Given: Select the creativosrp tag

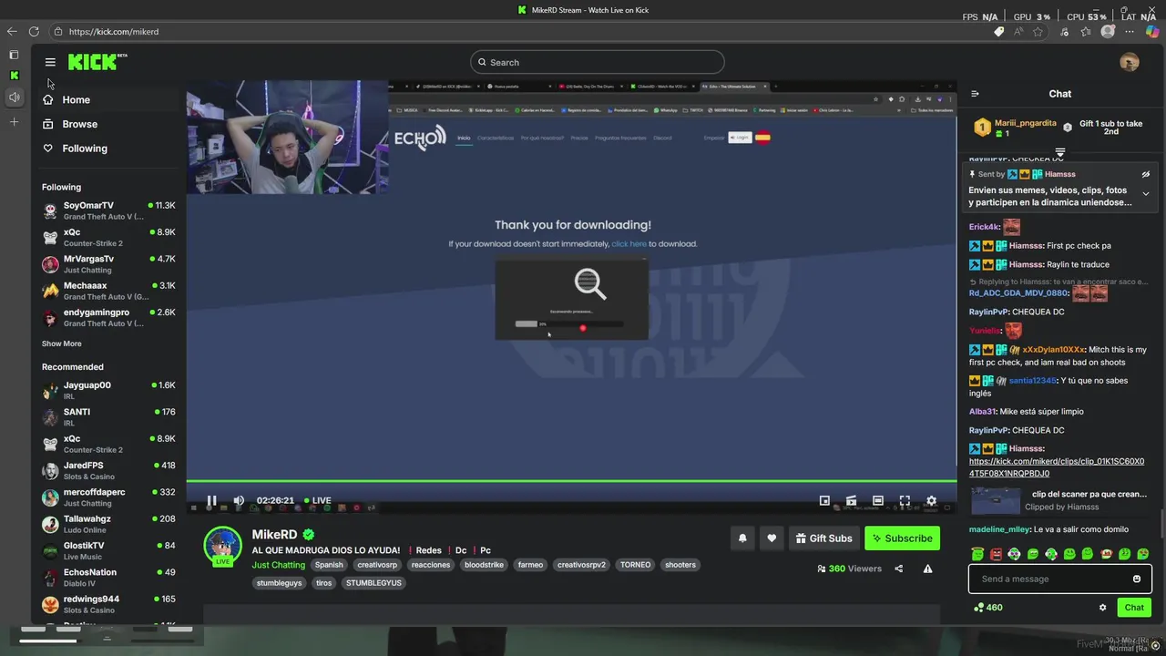Looking at the screenshot, I should pyautogui.click(x=377, y=565).
